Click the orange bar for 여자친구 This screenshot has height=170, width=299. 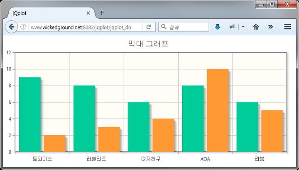pos(164,135)
